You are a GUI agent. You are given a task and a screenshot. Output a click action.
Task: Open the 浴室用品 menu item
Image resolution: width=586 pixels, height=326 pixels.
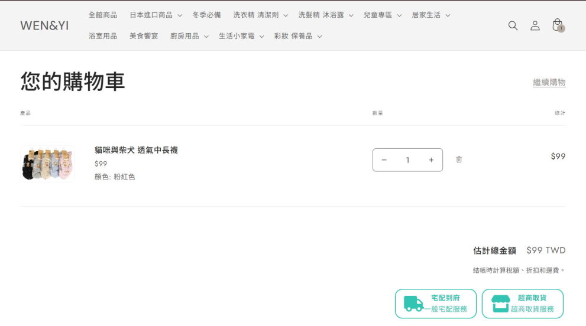coord(103,36)
